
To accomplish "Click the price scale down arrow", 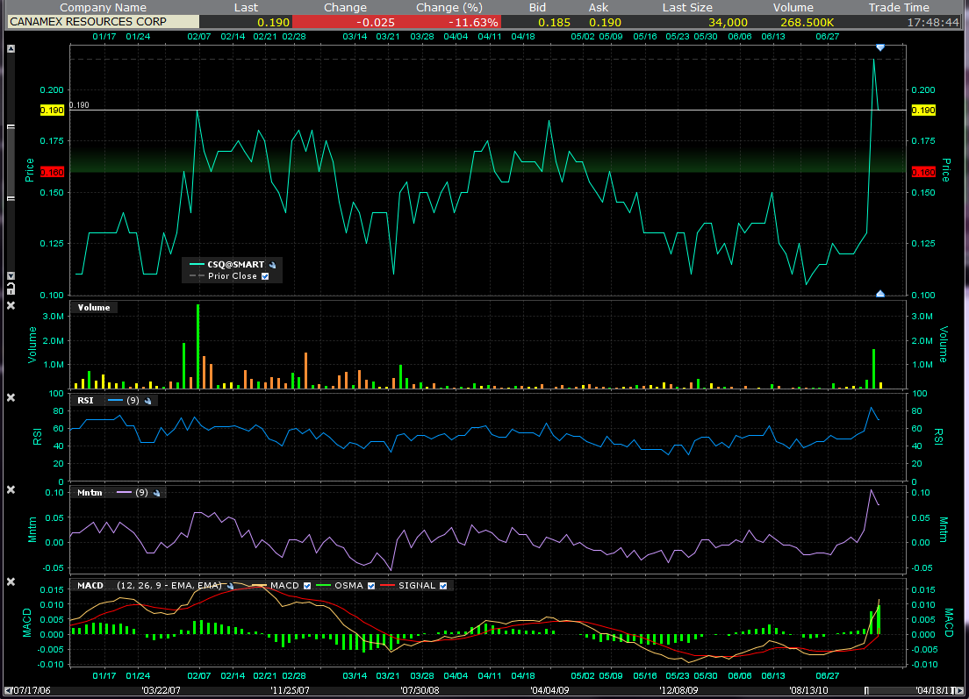I will pos(11,275).
